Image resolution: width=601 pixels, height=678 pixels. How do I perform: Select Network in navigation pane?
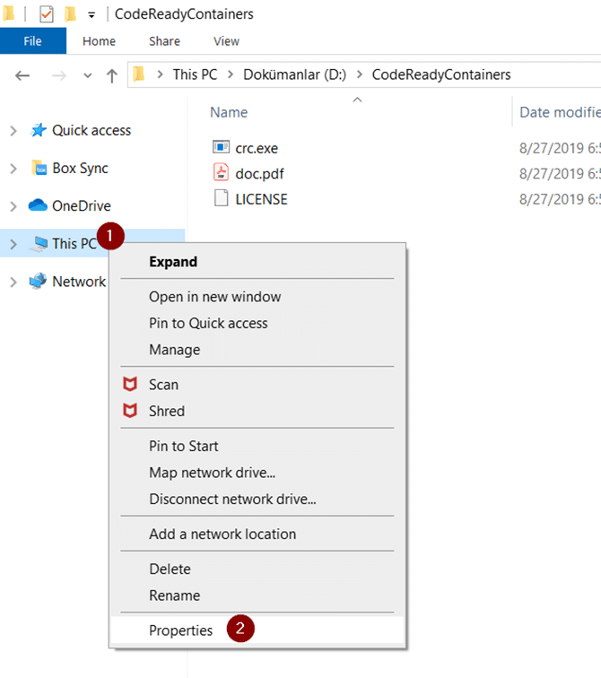pyautogui.click(x=79, y=282)
